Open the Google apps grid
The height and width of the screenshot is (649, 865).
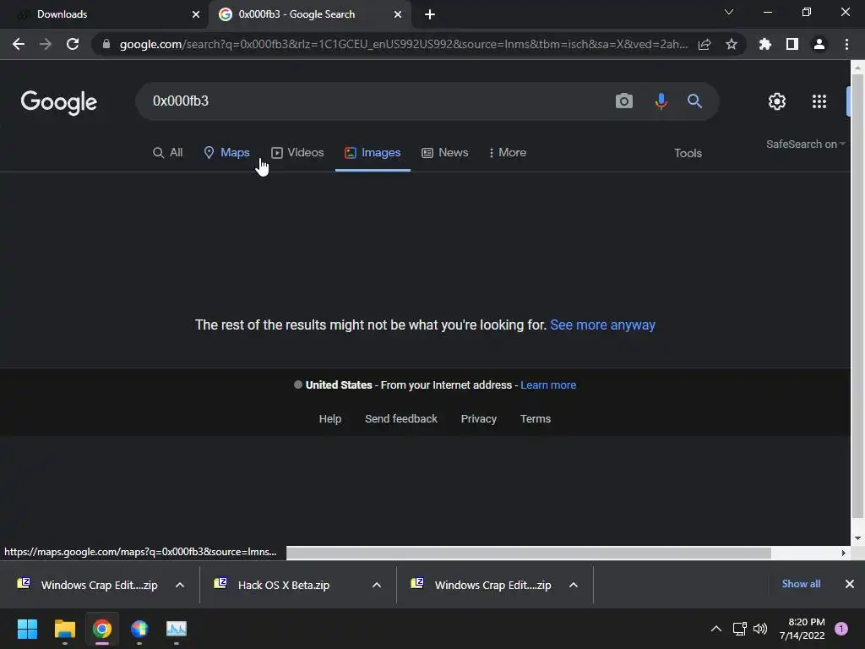pos(819,101)
